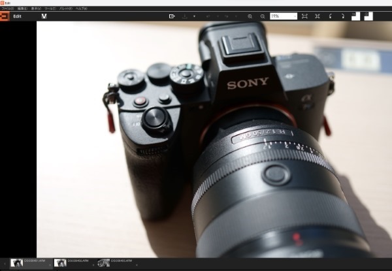
Task: Click the zoom out magnifier icon
Action: (x=263, y=16)
